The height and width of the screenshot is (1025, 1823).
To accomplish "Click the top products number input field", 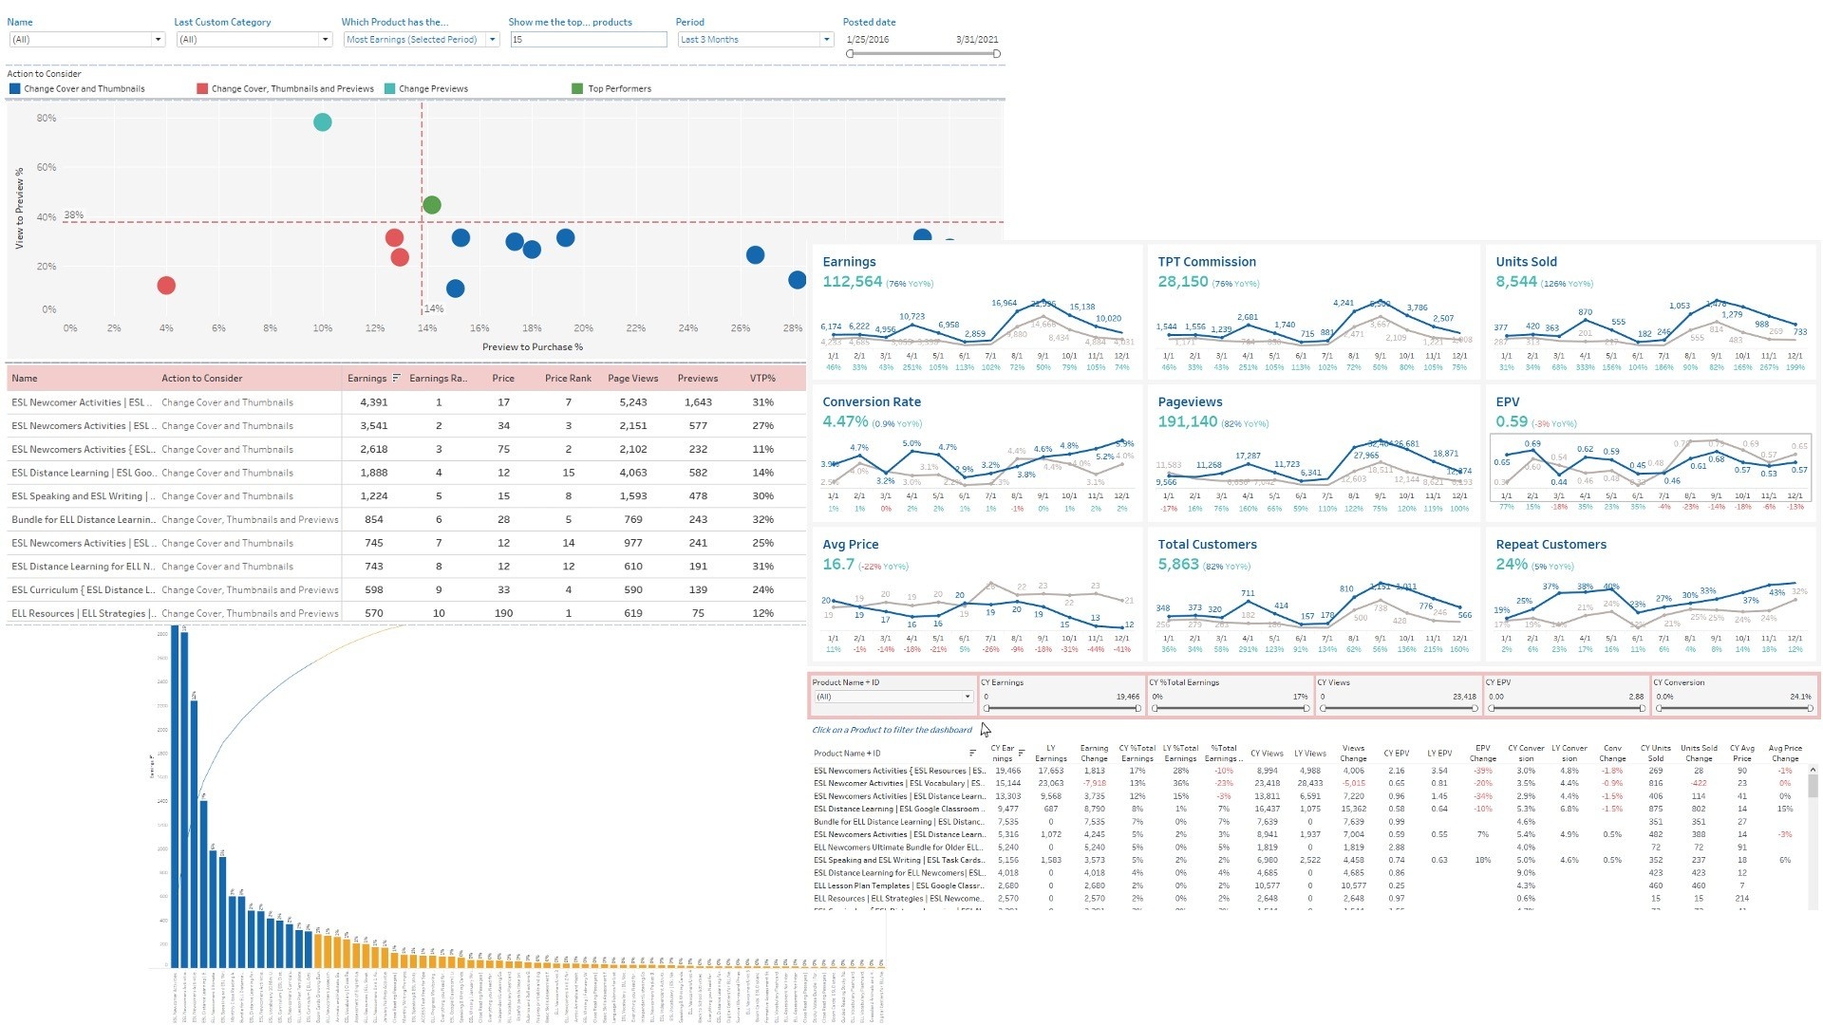I will tap(588, 40).
